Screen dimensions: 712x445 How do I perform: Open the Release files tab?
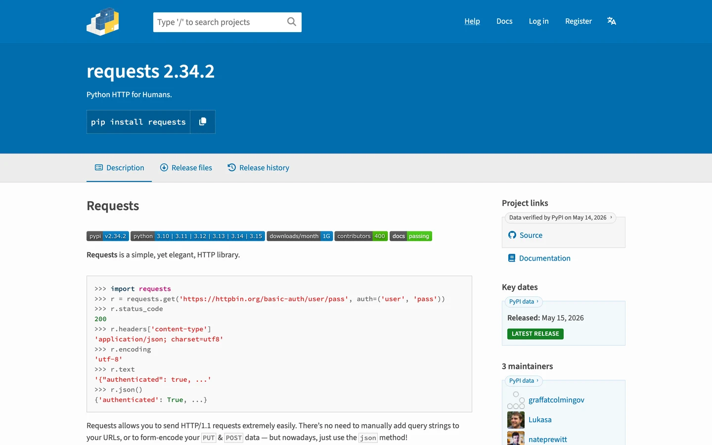(186, 168)
